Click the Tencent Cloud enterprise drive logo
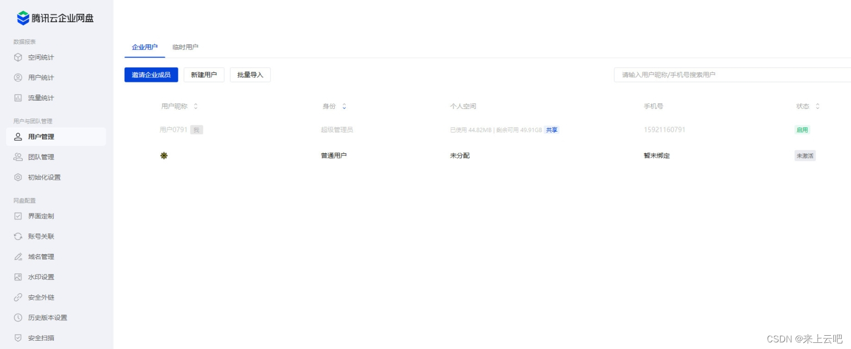Screen dimensions: 851x349 point(55,18)
